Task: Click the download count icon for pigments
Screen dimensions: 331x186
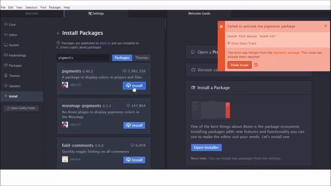Action: click(124, 71)
